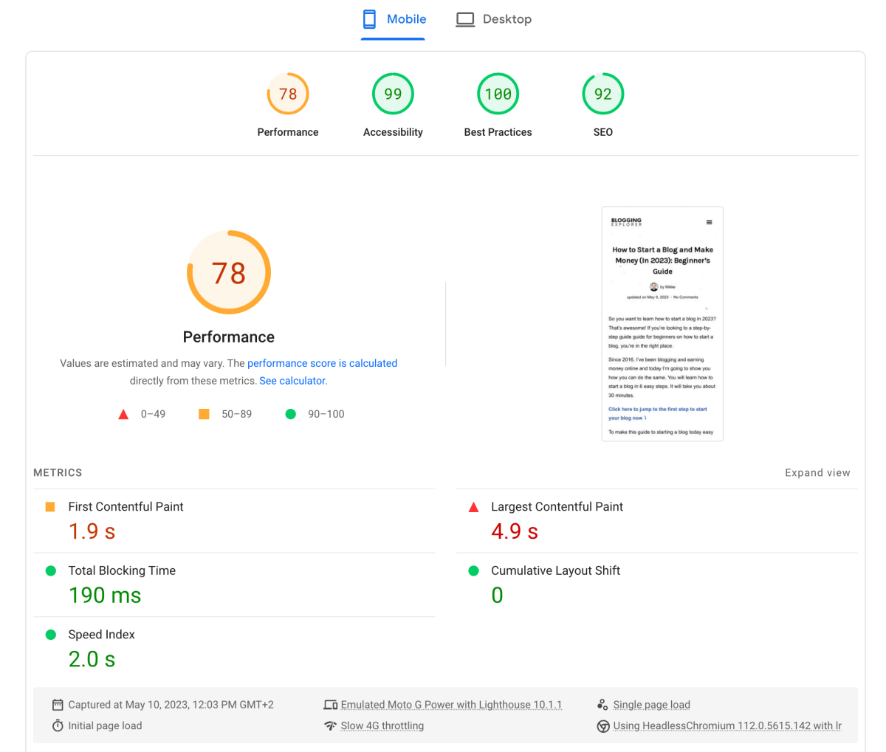886x752 pixels.
Task: Click the green circle beside Total Blocking Time
Action: tap(51, 570)
